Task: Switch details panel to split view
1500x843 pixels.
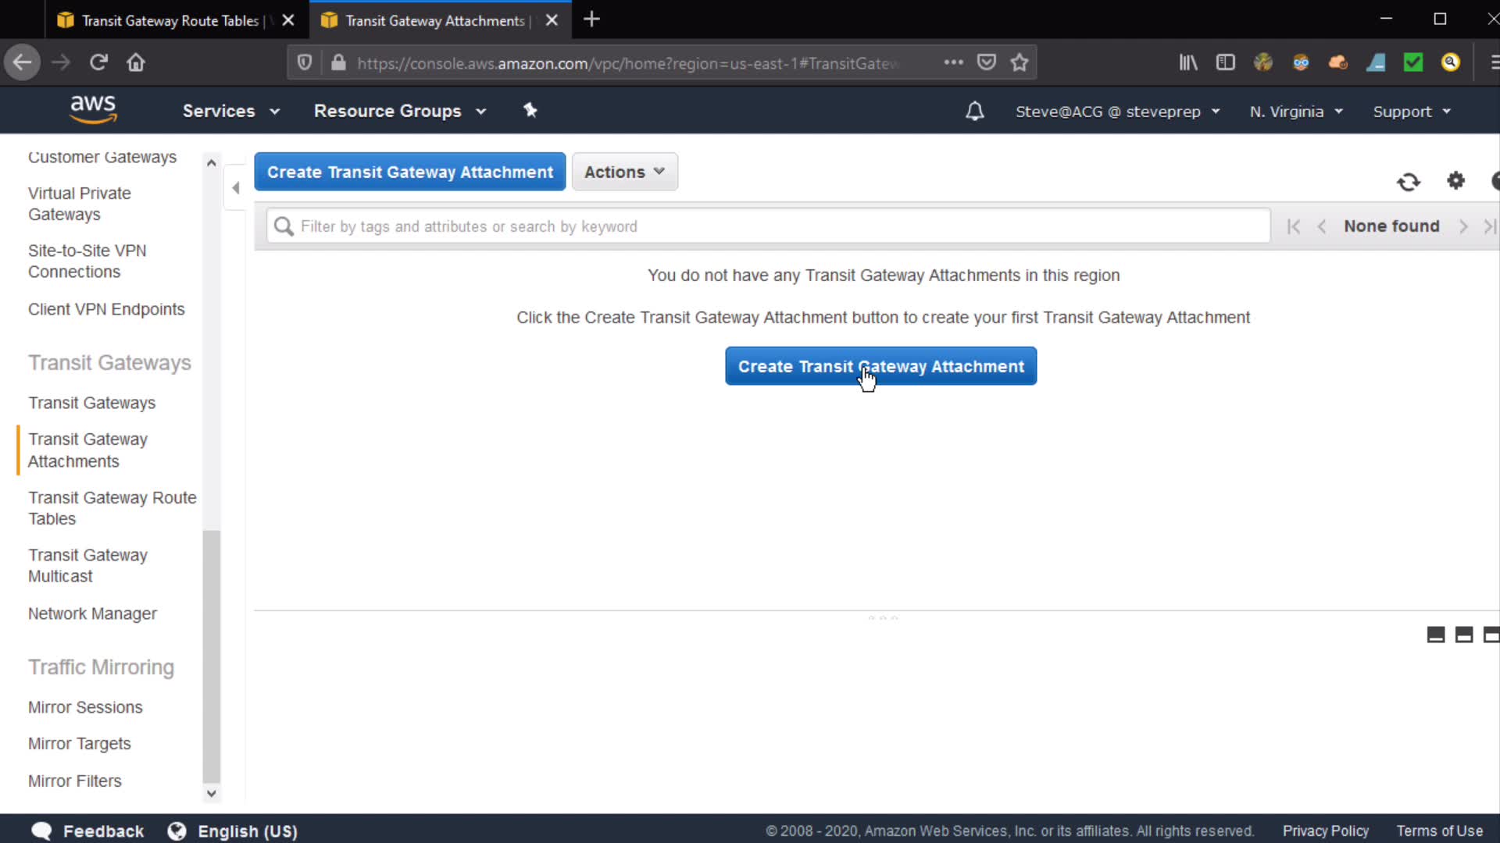Action: point(1464,635)
